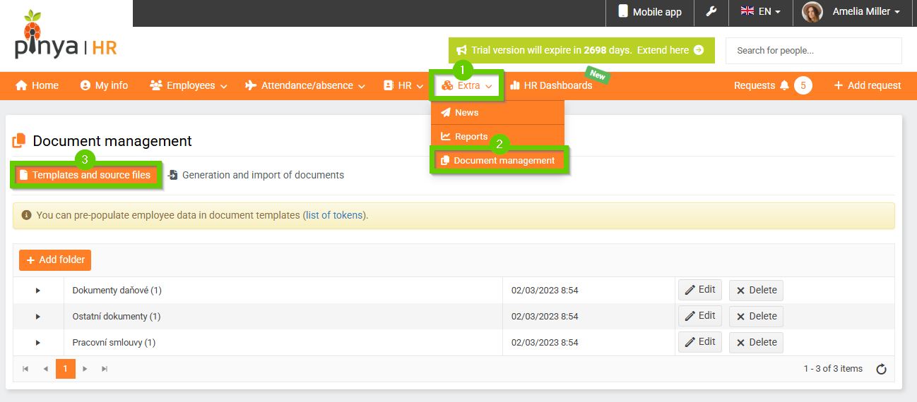Open the EN language dropdown

[x=760, y=11]
